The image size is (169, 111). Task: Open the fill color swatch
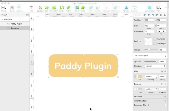tap(140, 77)
